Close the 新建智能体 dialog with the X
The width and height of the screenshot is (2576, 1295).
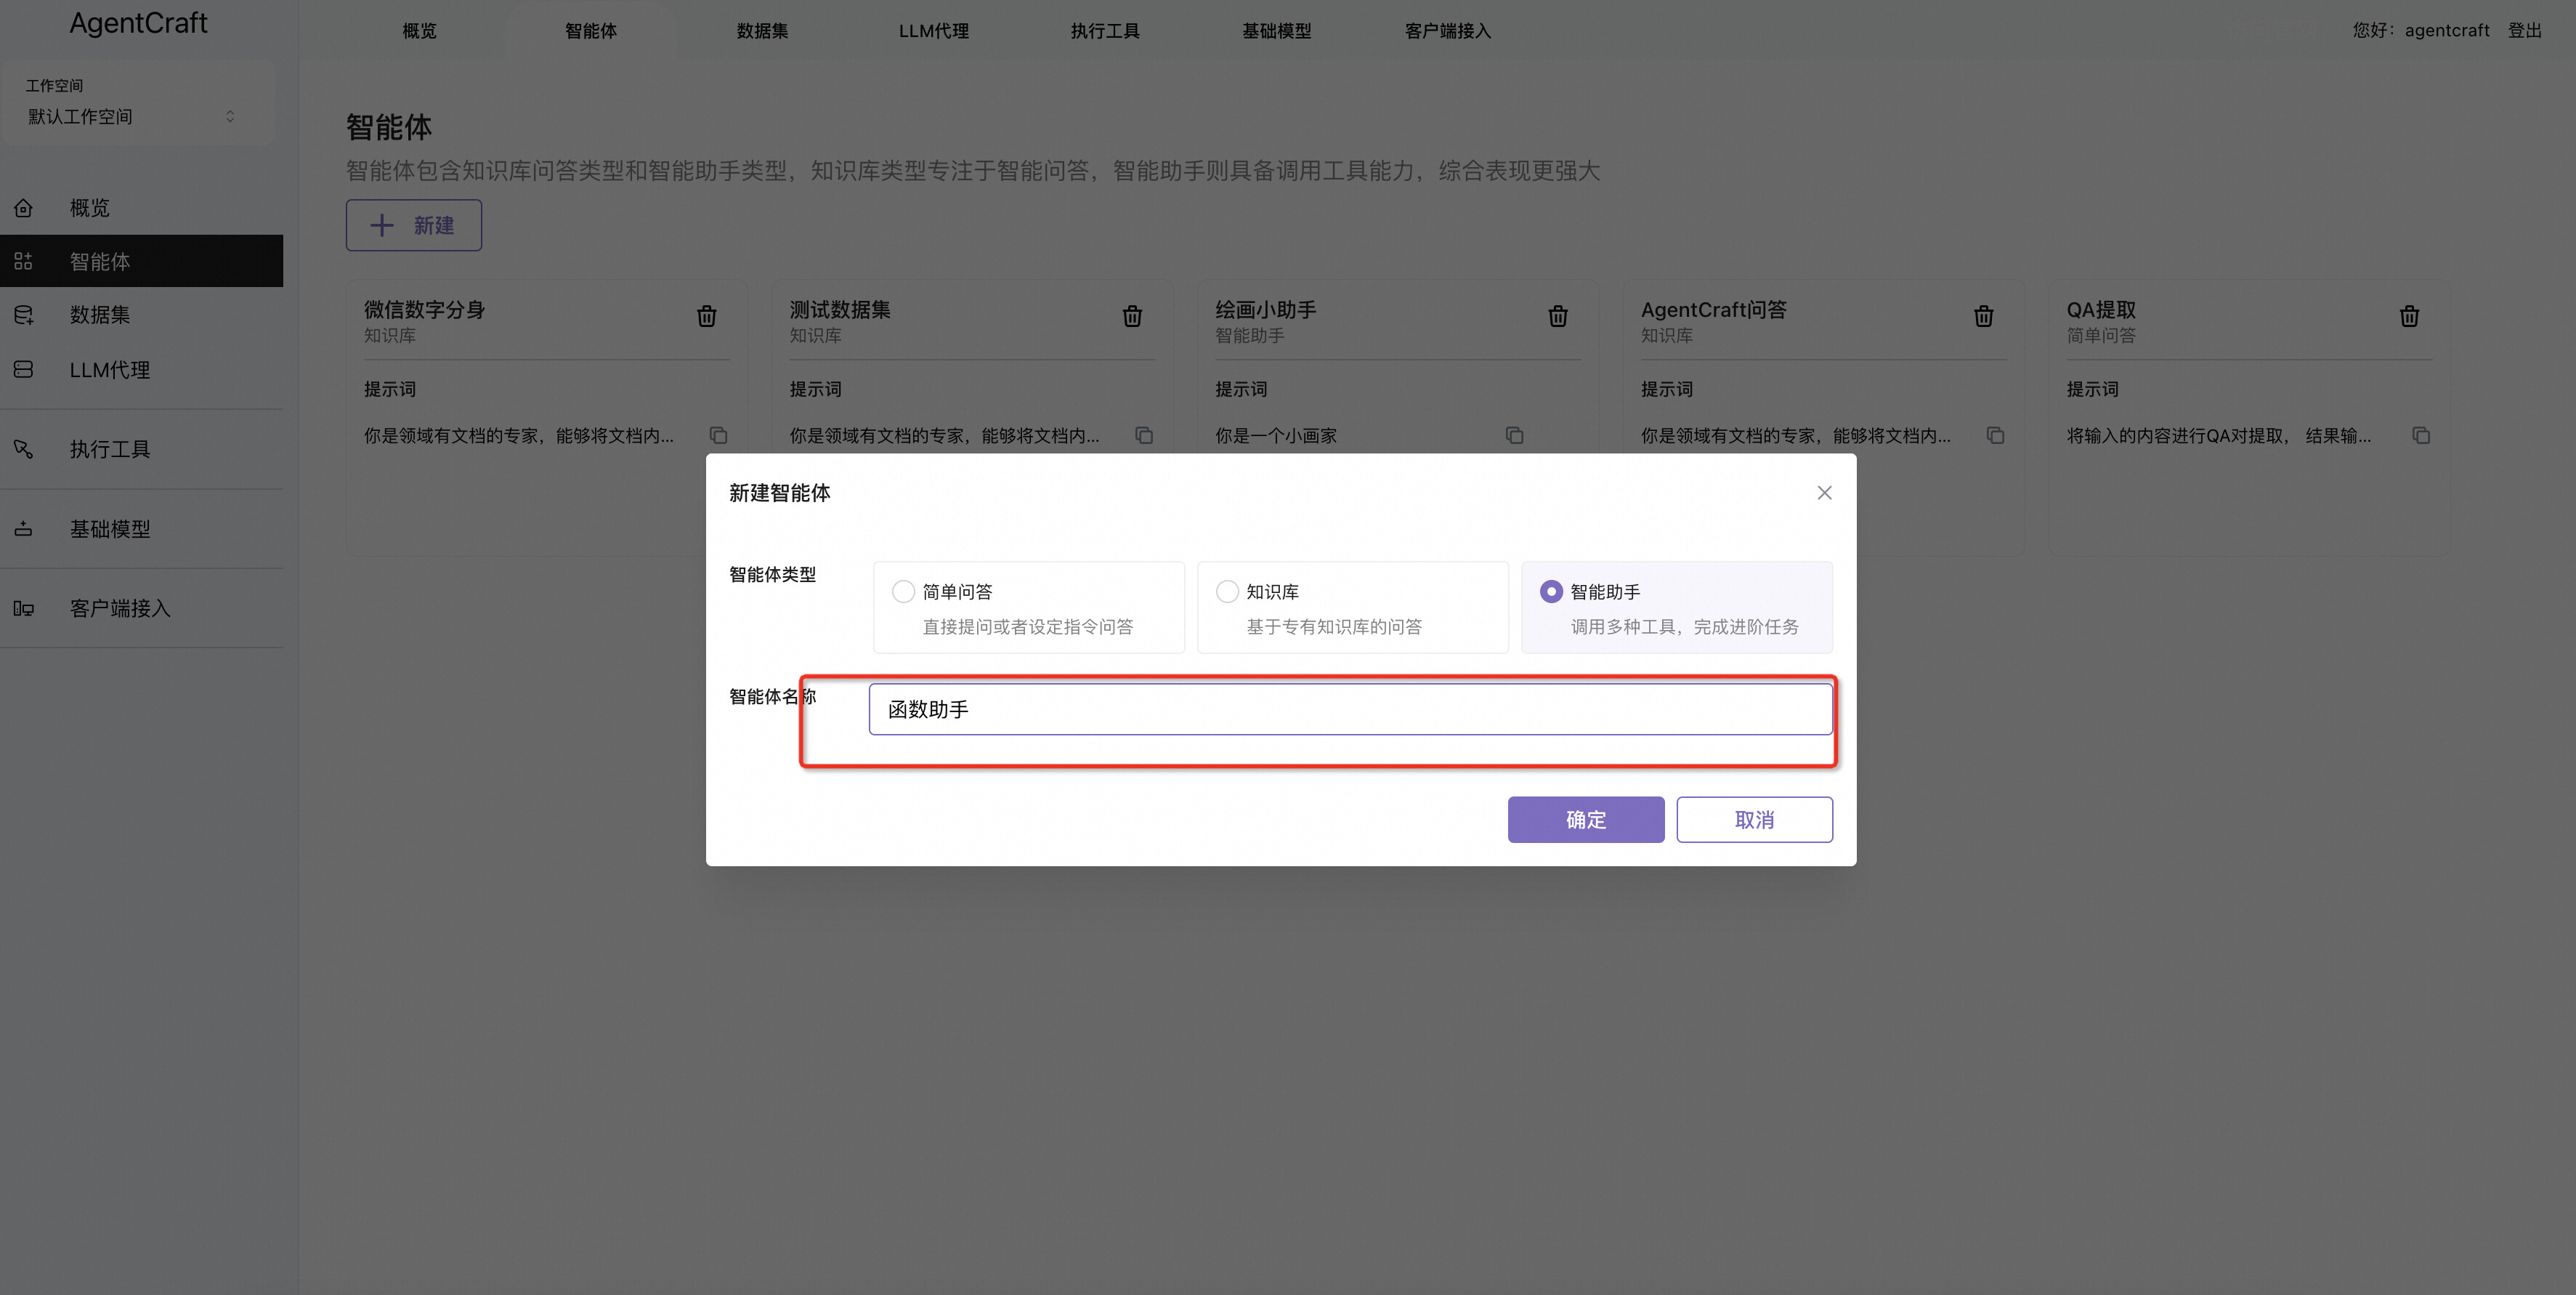pos(1824,493)
